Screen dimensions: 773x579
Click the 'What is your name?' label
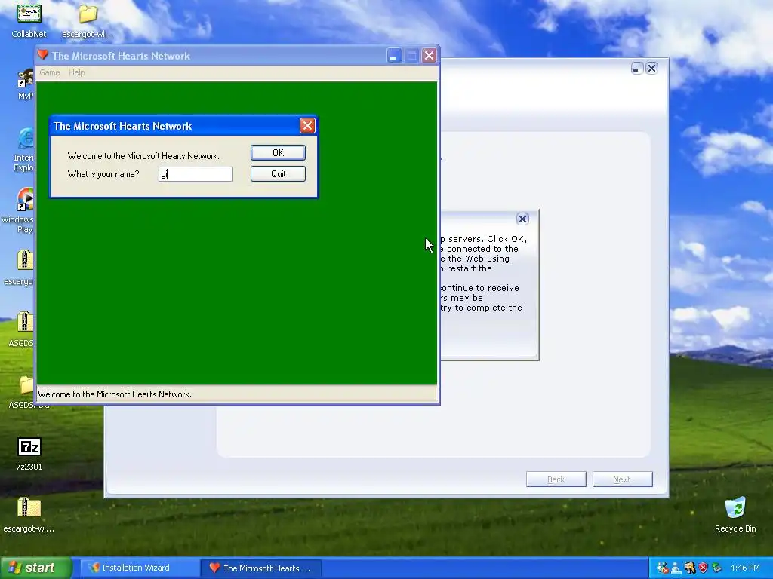click(103, 174)
